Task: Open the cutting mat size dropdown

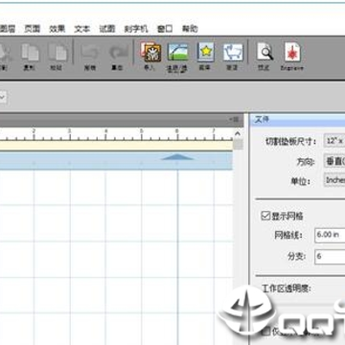Action: point(334,141)
